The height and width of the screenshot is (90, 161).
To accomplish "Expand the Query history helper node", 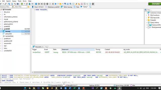I will [x=146, y=22].
